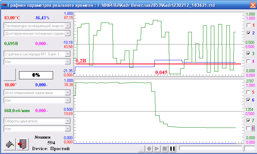The width and height of the screenshot is (257, 154).
Task: Open 'Угол опережения зажигания' dropdown
Action: click(x=68, y=92)
